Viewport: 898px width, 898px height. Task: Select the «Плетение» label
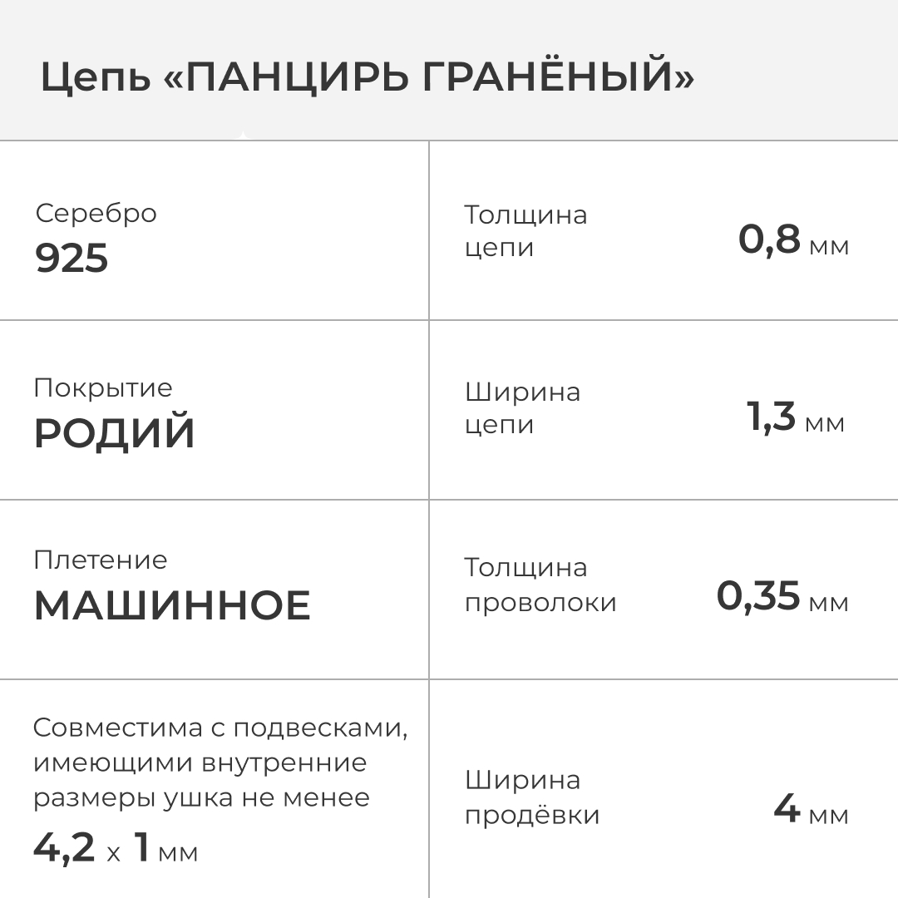[x=100, y=560]
